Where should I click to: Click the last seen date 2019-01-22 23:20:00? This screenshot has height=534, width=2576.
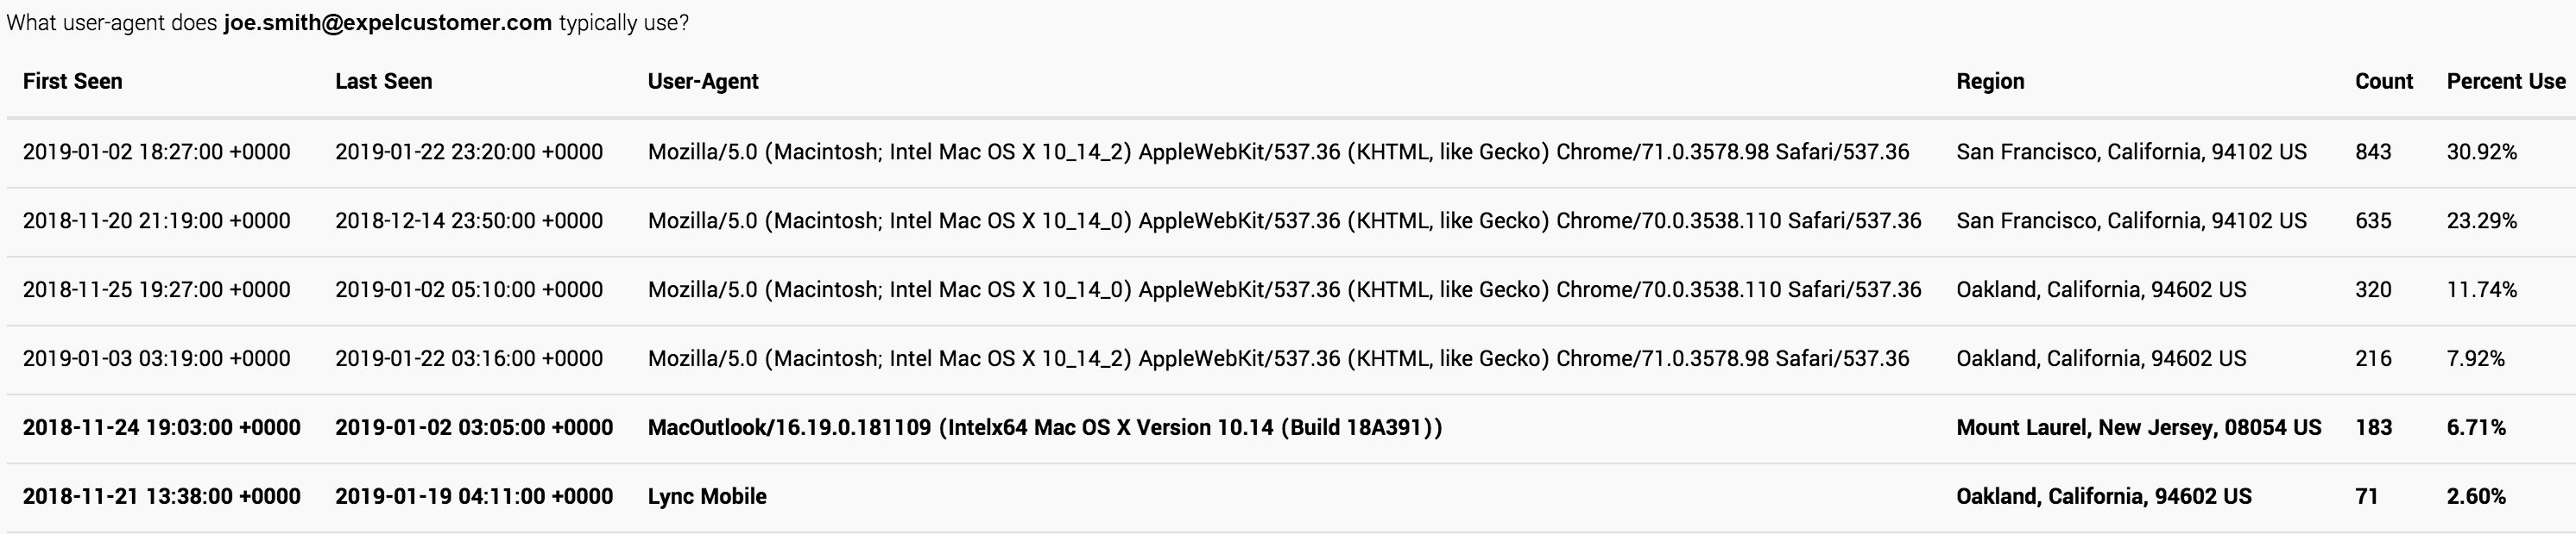469,152
